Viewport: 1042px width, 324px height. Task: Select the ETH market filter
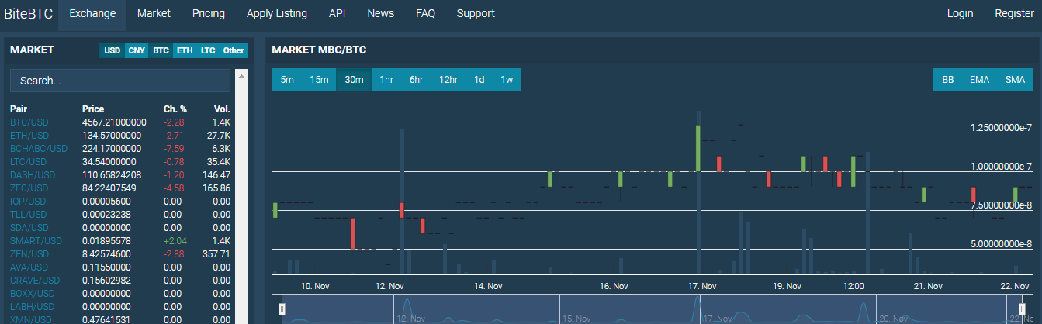[x=184, y=50]
